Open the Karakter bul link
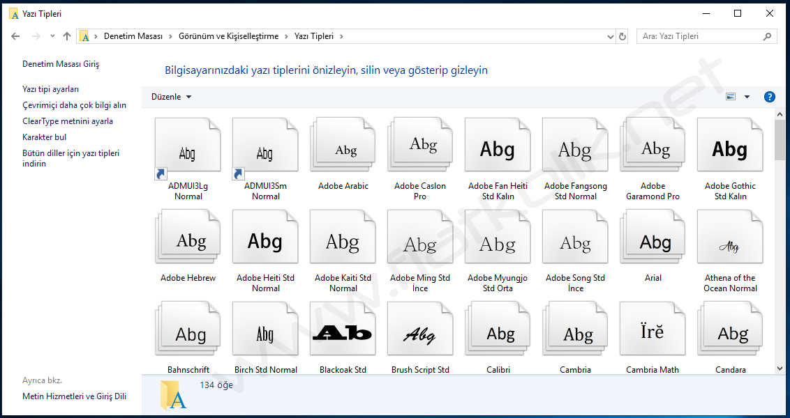 point(45,137)
